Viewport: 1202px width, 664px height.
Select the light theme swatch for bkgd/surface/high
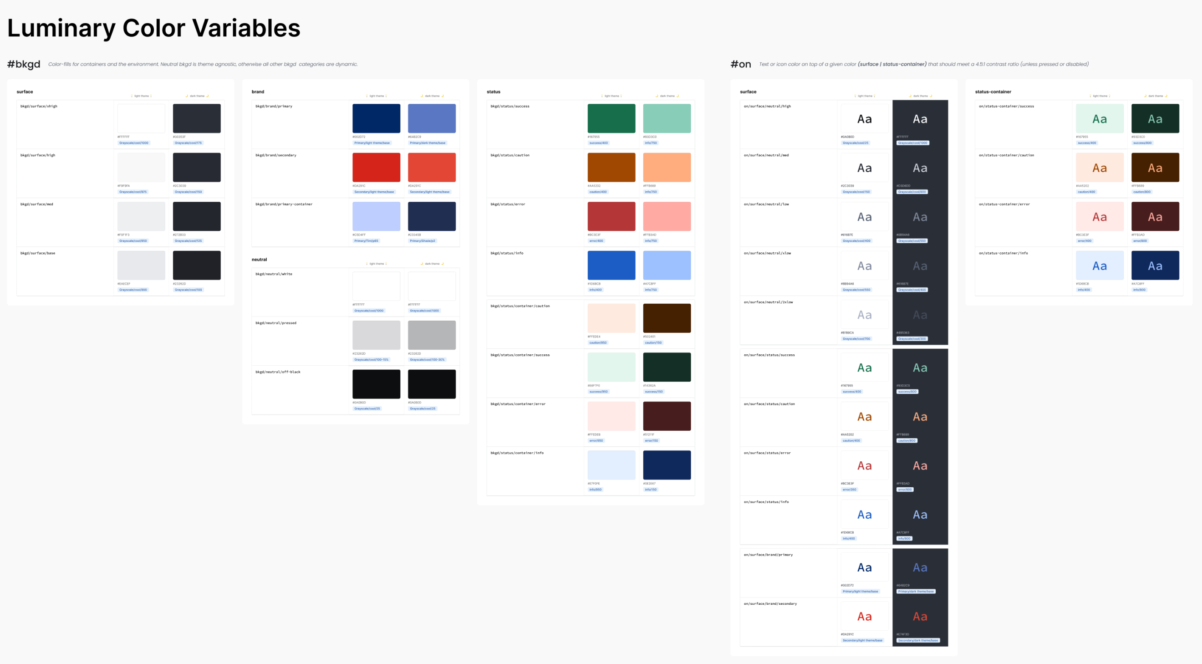coord(141,168)
